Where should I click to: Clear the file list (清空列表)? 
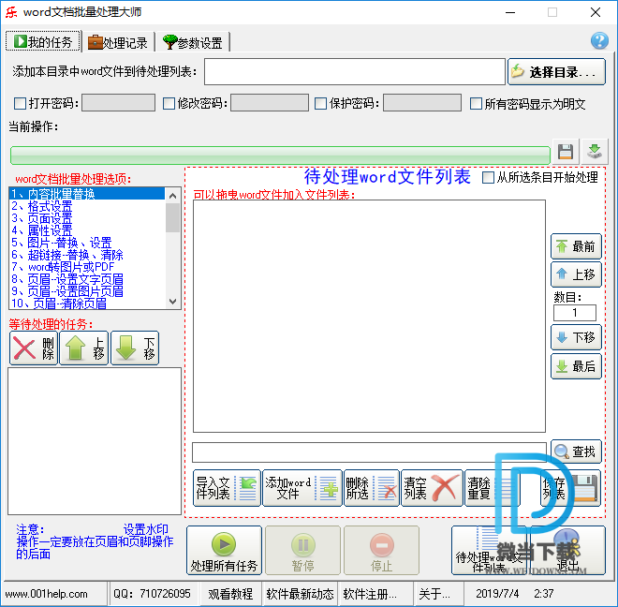point(432,488)
